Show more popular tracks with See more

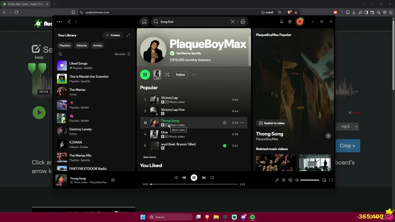[x=150, y=157]
